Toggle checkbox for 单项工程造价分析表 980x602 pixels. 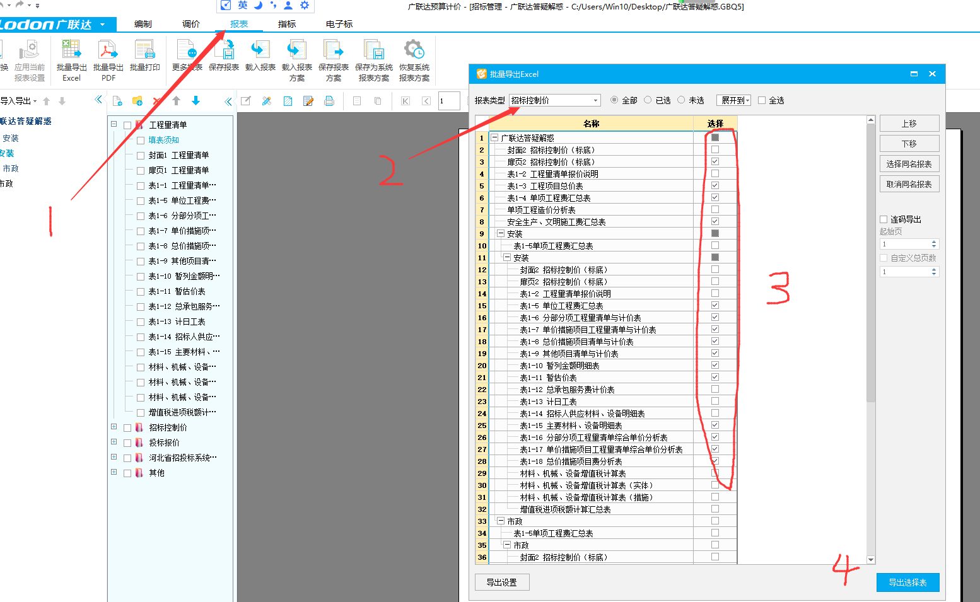click(x=715, y=209)
